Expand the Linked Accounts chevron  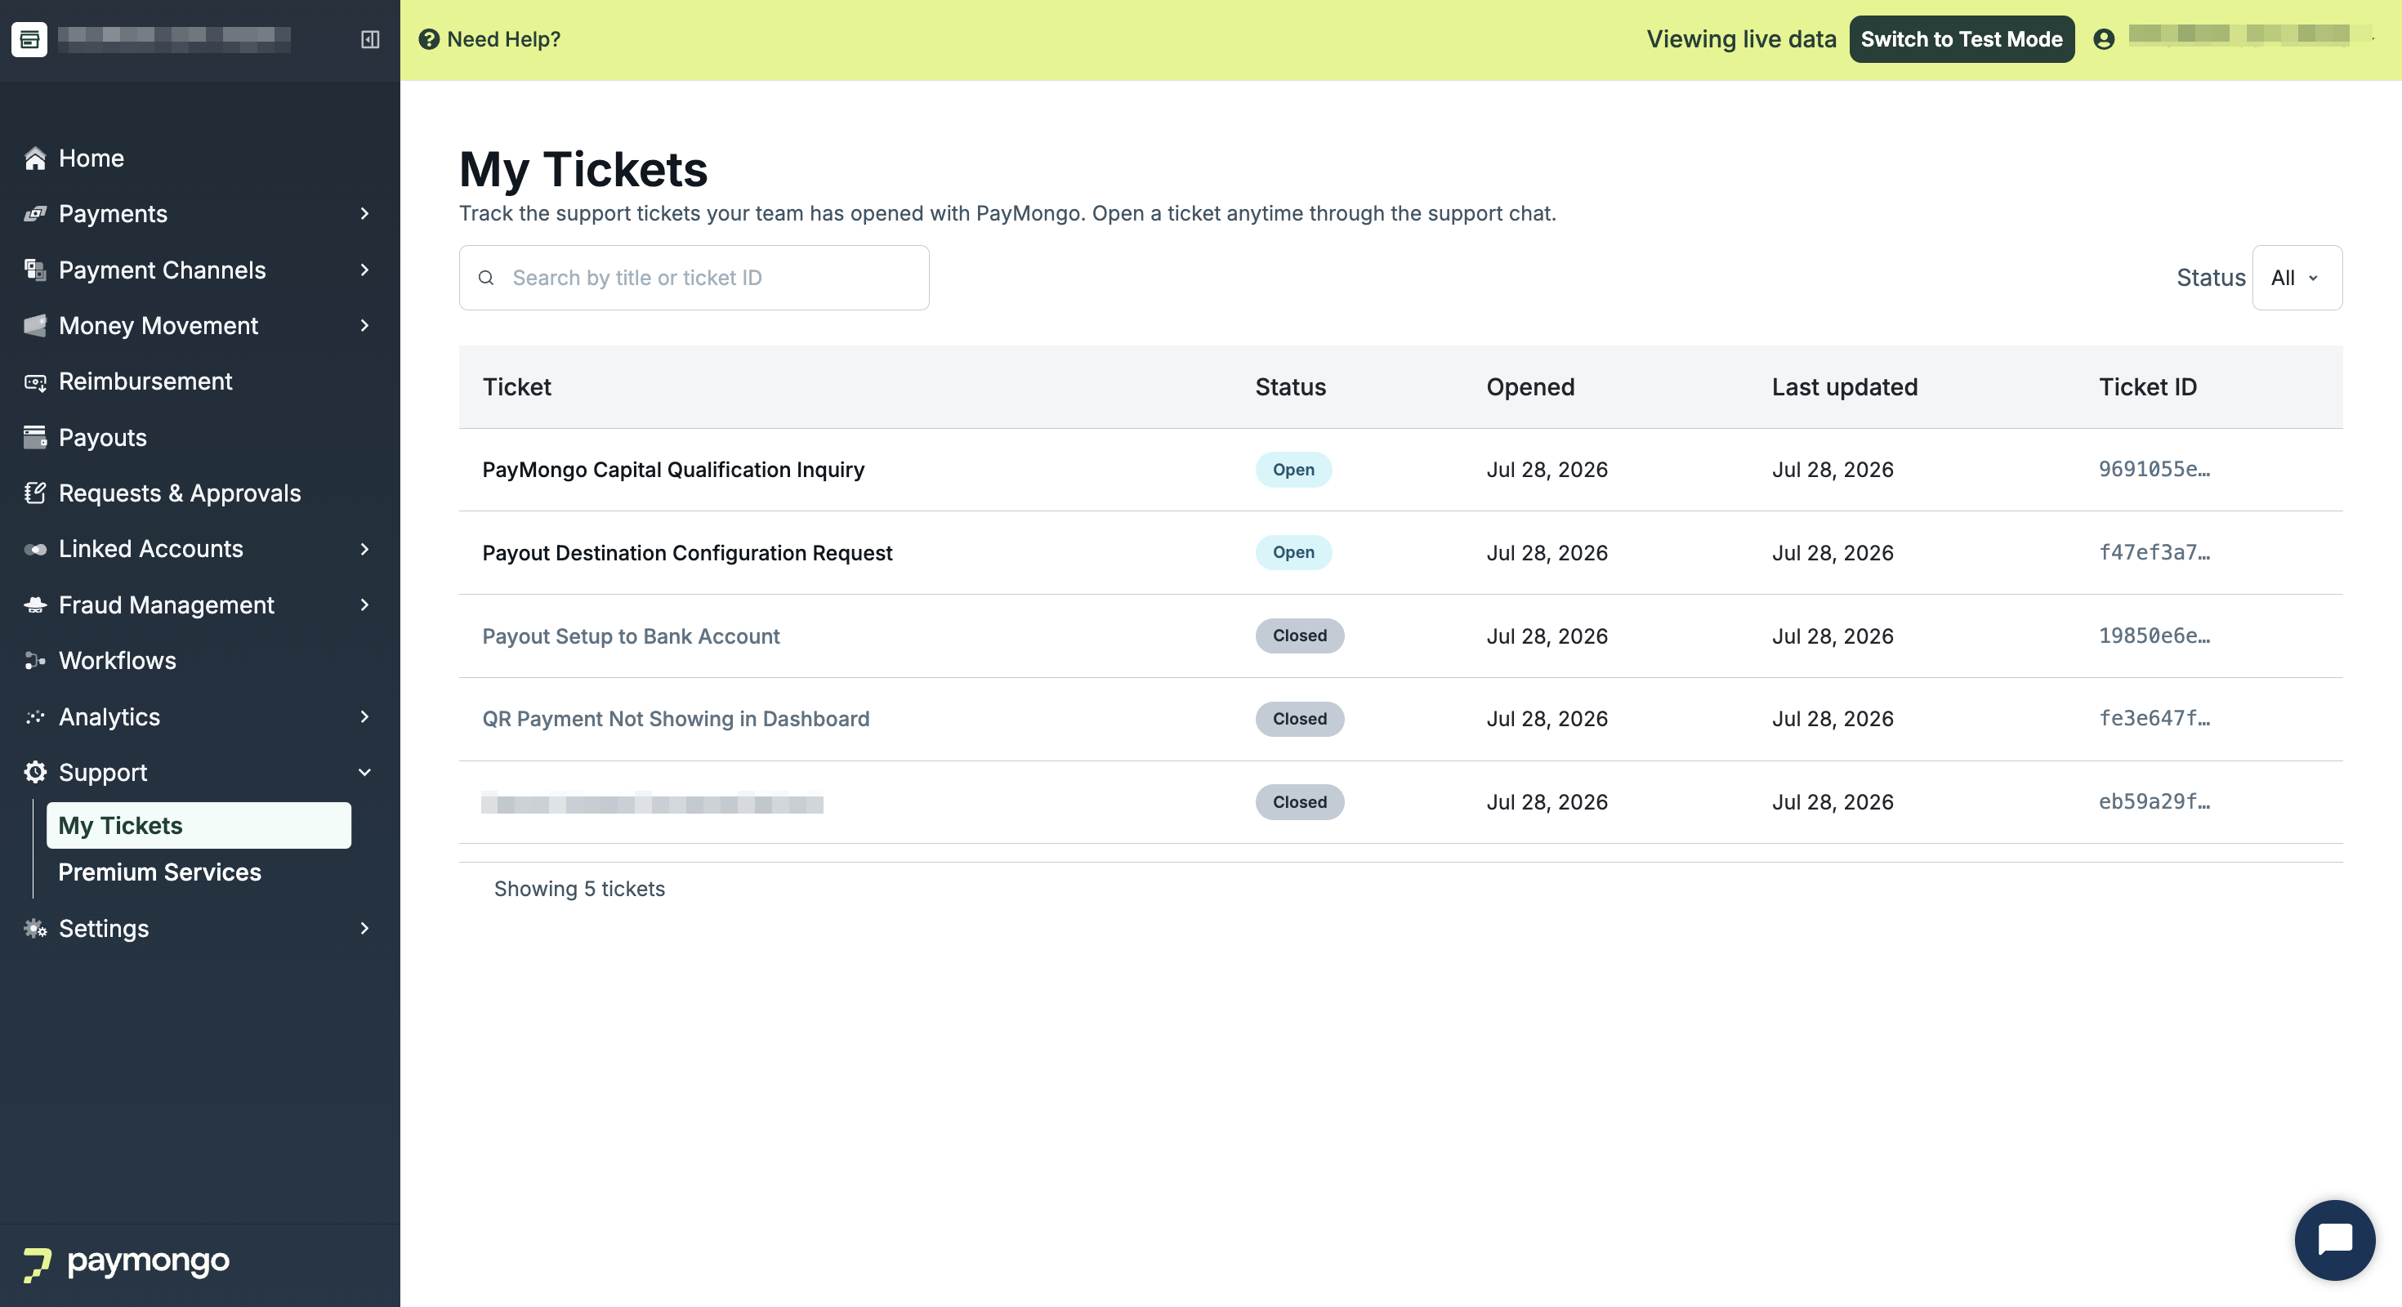pos(364,549)
